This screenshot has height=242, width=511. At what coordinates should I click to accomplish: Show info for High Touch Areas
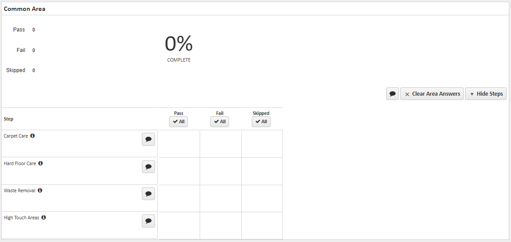point(44,218)
